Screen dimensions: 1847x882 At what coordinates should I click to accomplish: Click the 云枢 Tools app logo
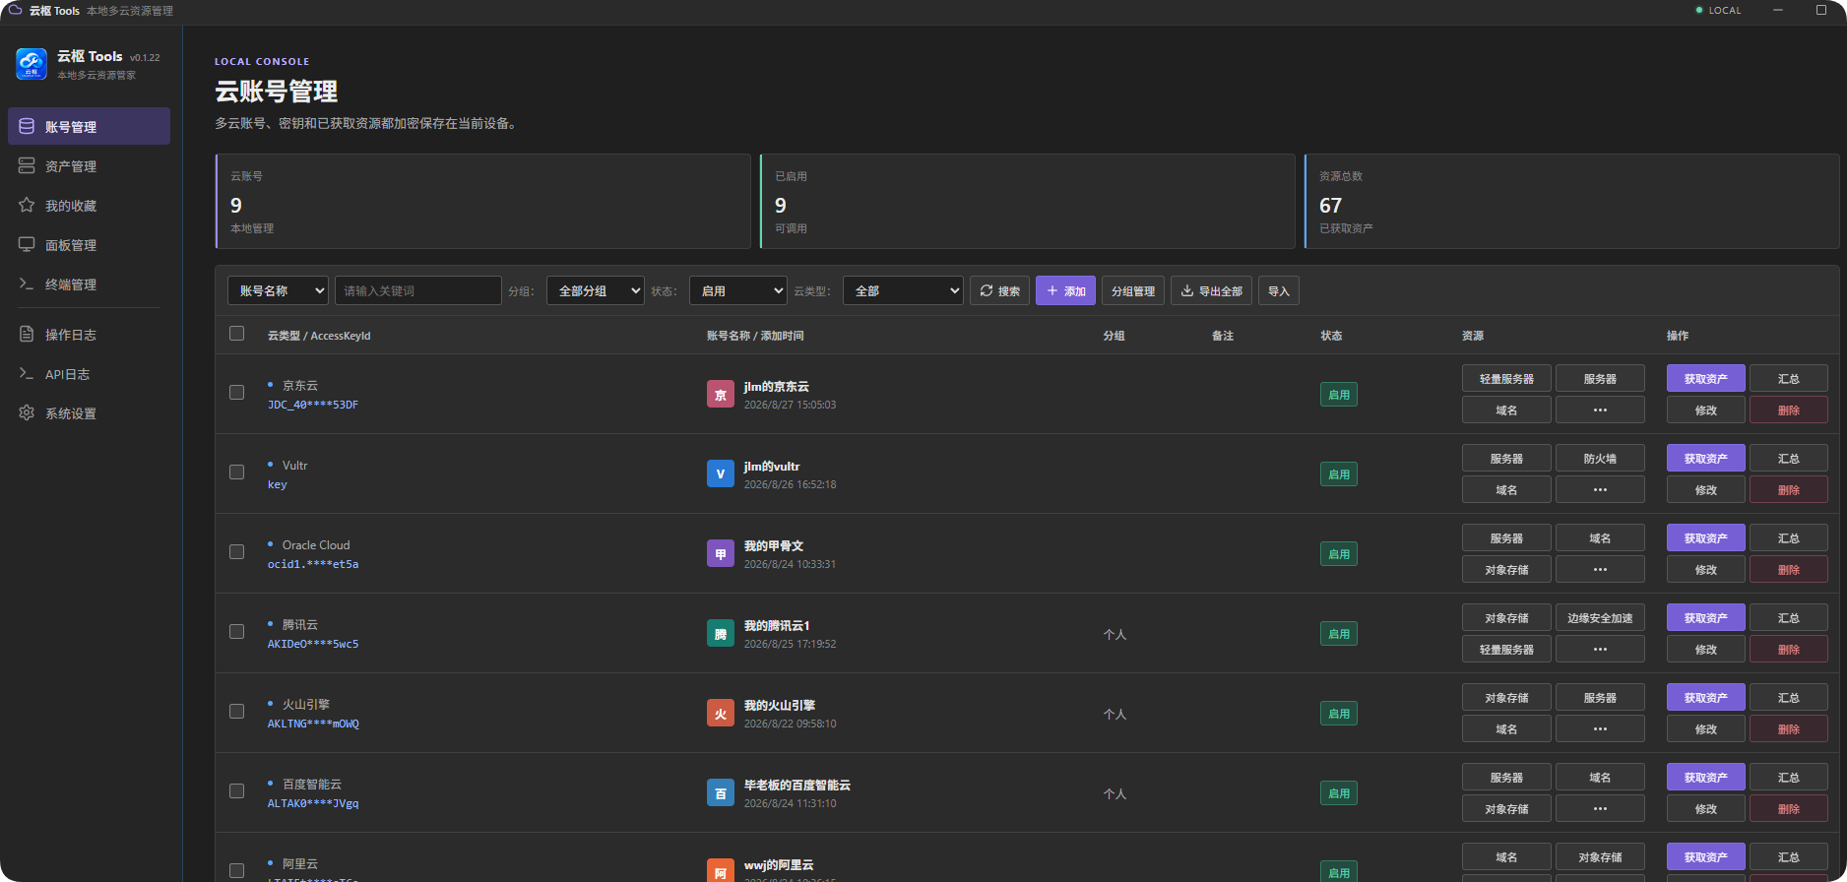[32, 64]
